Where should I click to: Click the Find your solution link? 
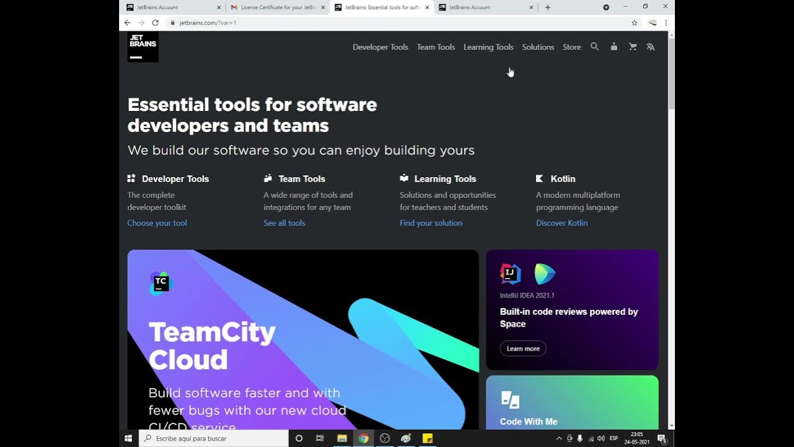(431, 223)
